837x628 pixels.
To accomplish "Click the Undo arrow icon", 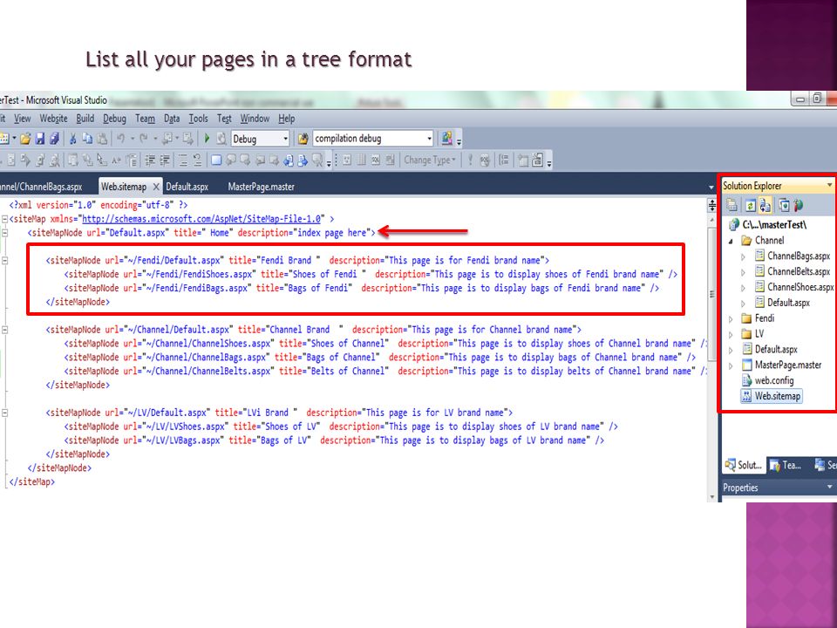I will click(120, 139).
